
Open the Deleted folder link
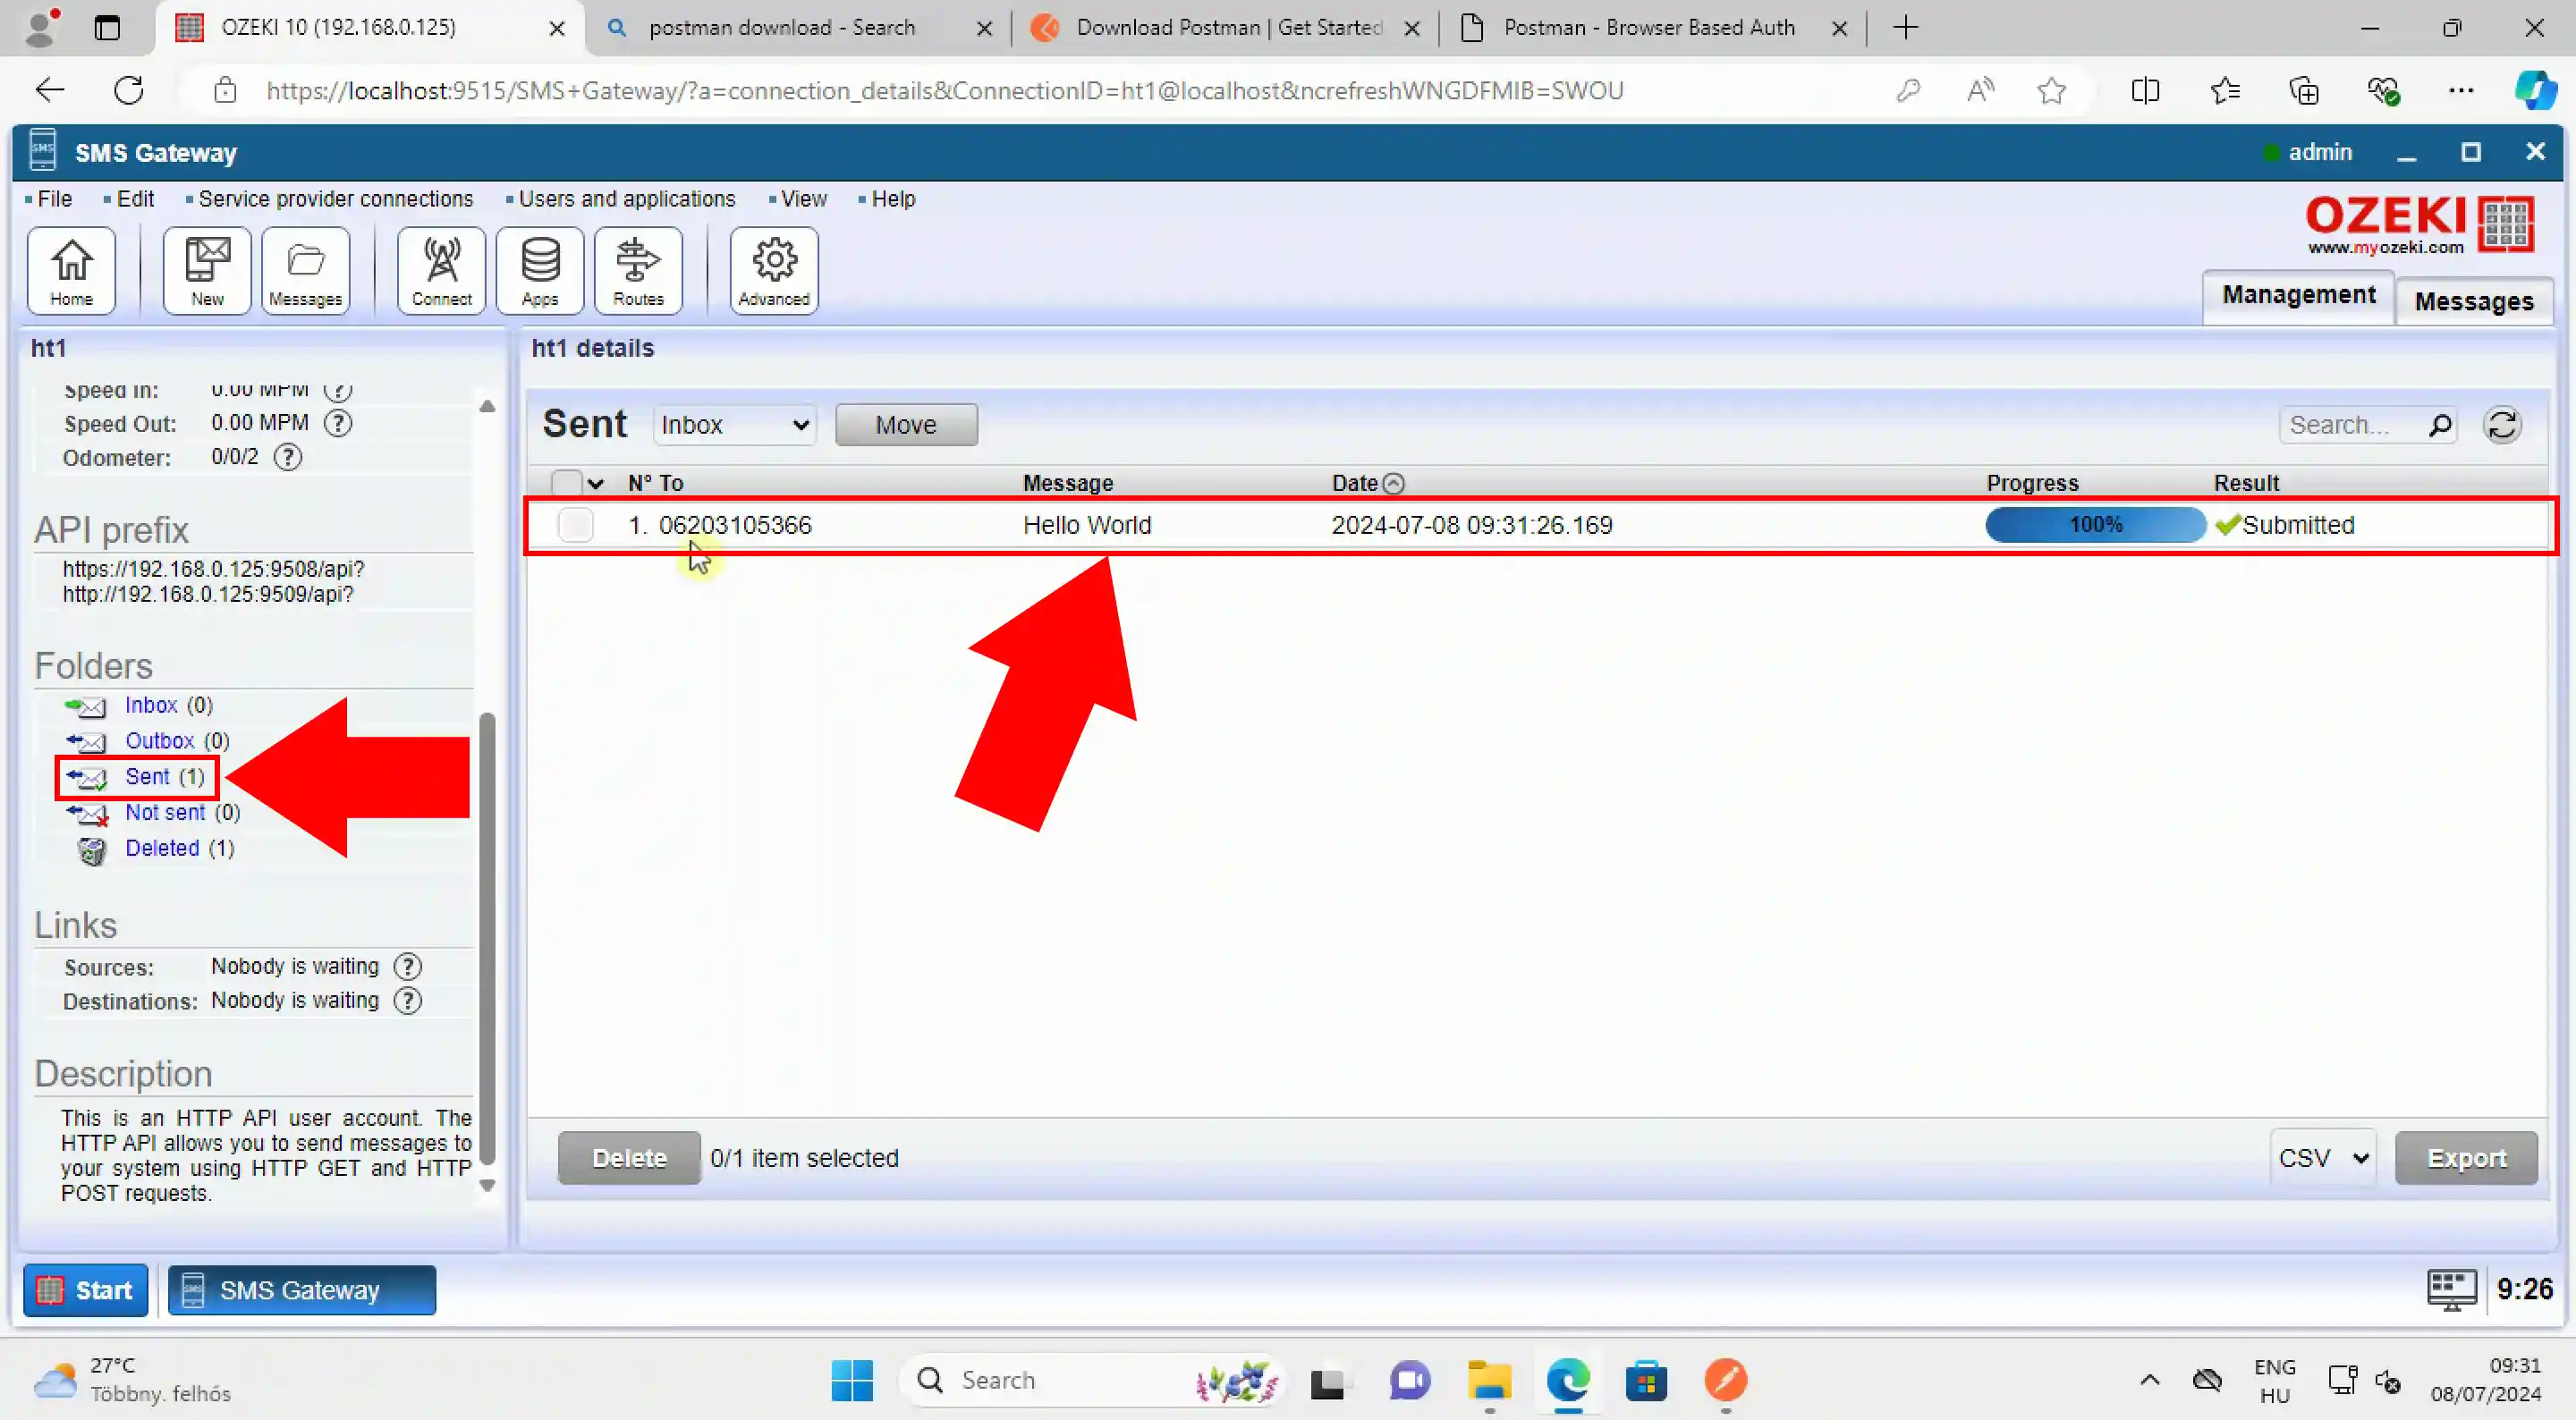(162, 848)
